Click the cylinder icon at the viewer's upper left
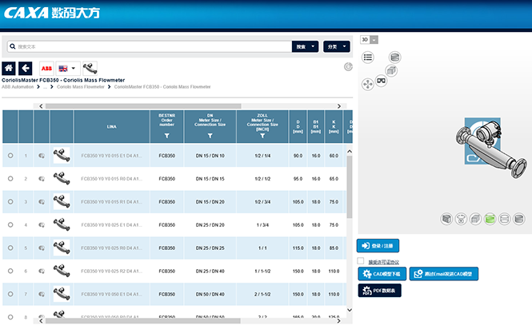Screen dimensions: 532x329 click(x=394, y=57)
